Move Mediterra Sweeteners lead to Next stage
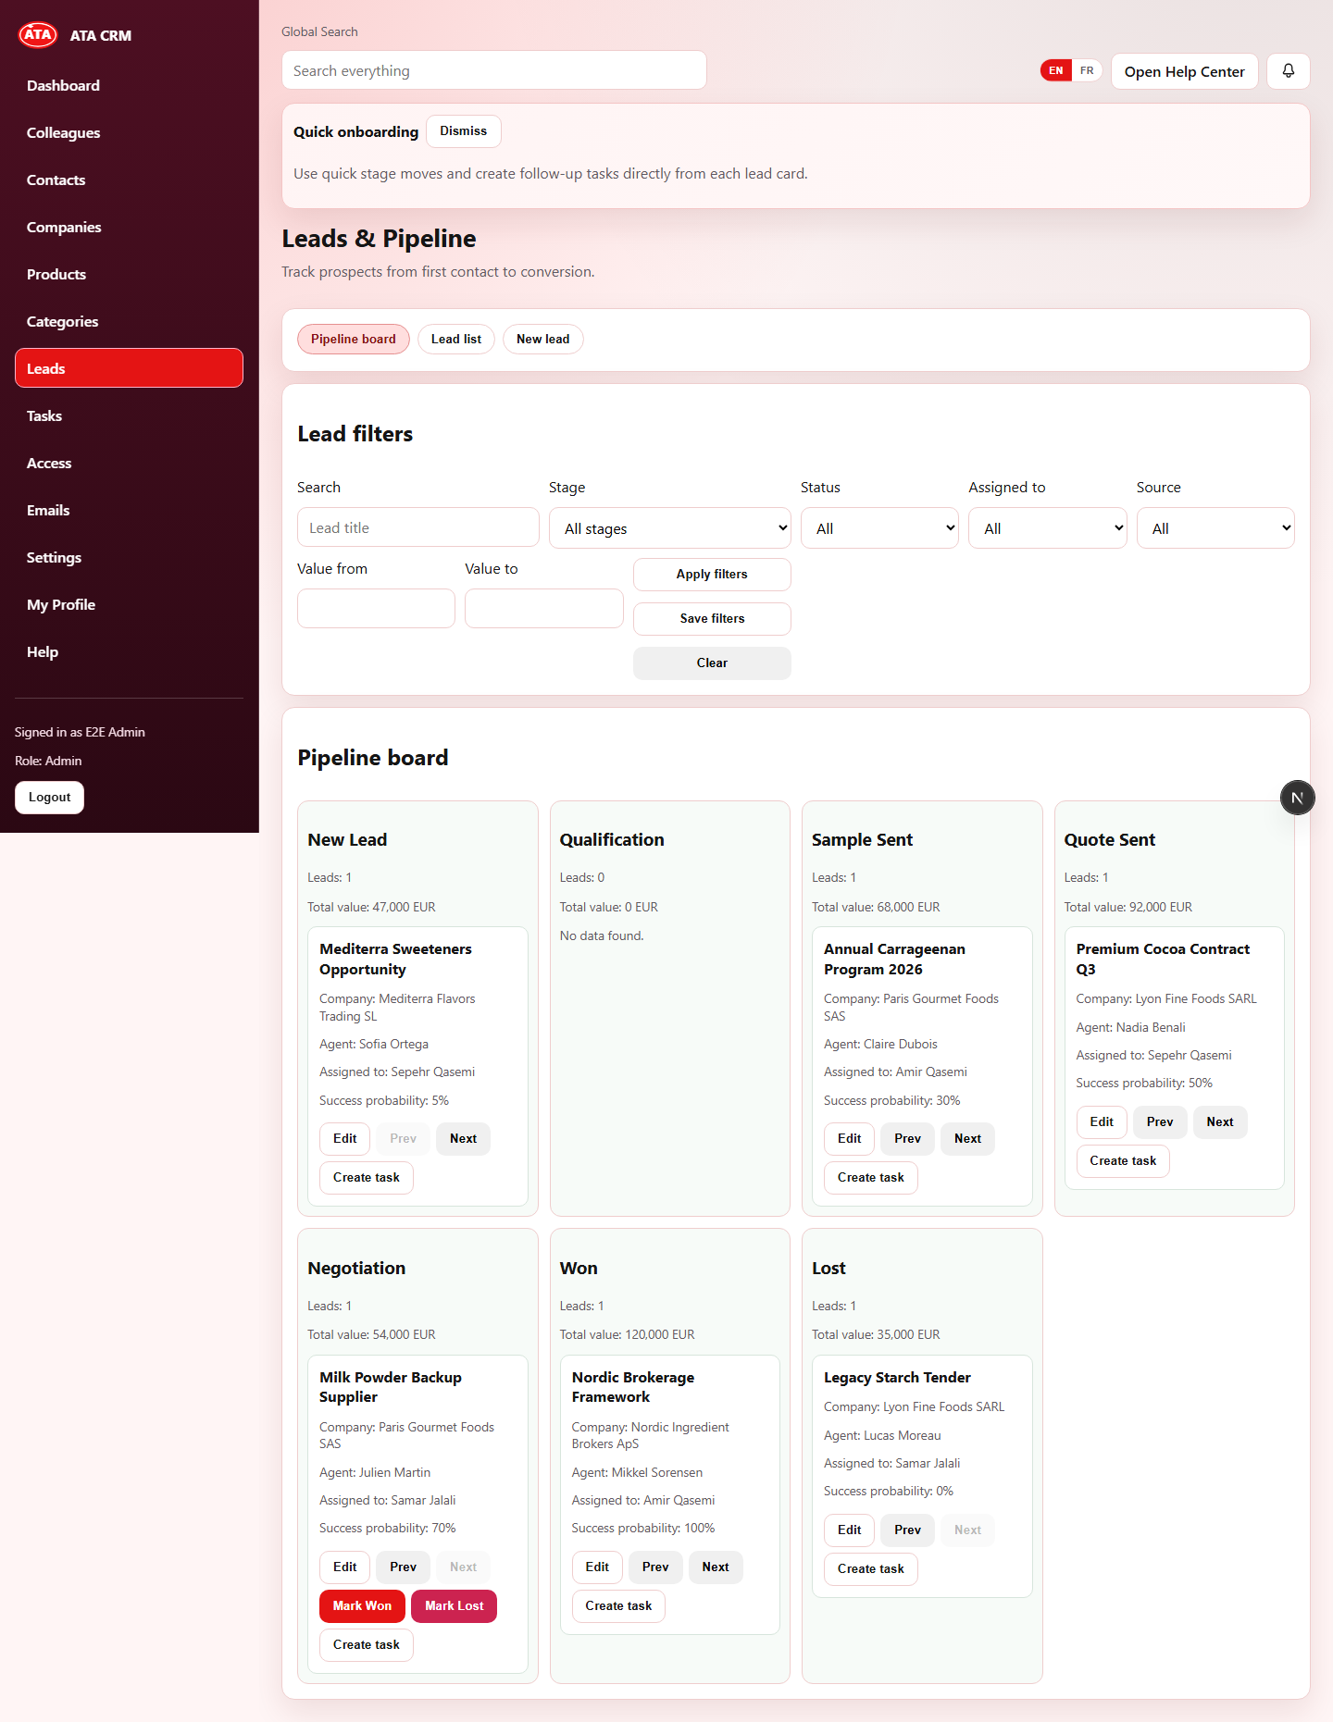The height and width of the screenshot is (1722, 1333). pos(463,1139)
